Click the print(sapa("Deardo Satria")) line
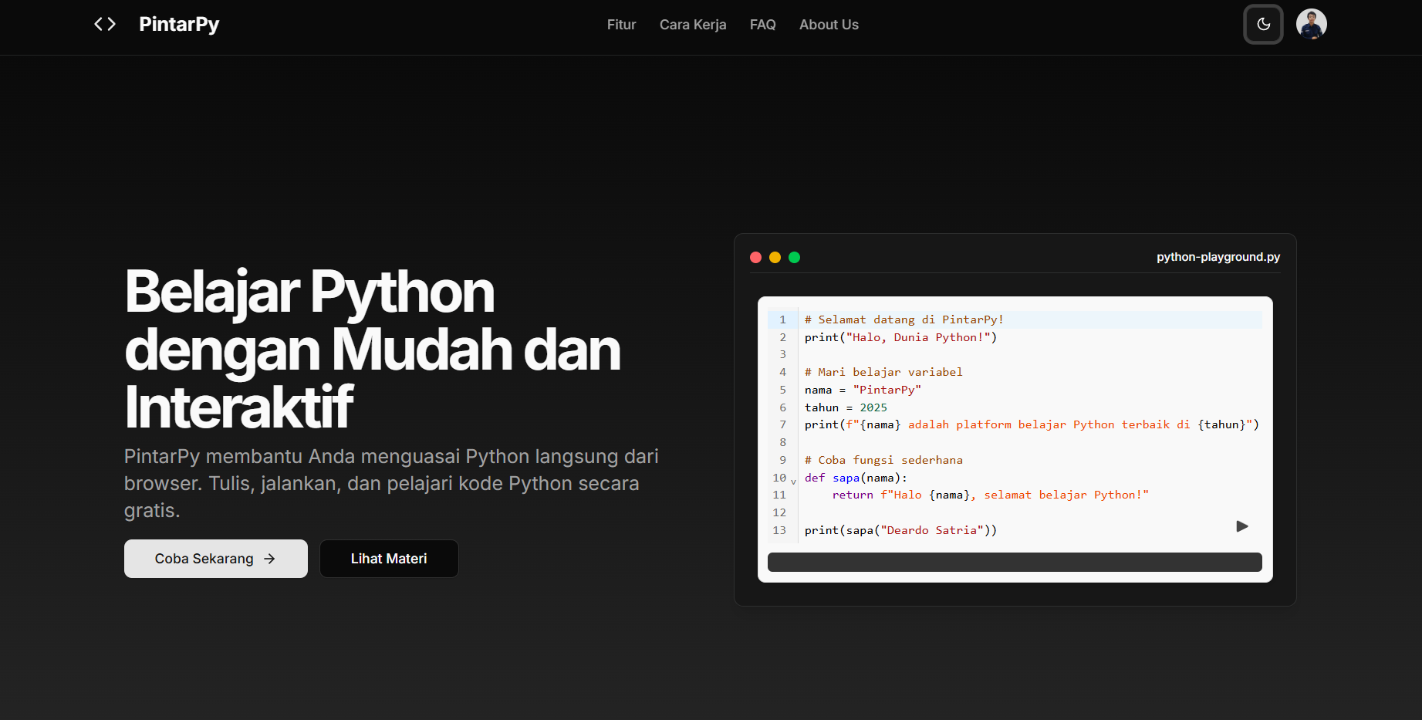 (900, 530)
